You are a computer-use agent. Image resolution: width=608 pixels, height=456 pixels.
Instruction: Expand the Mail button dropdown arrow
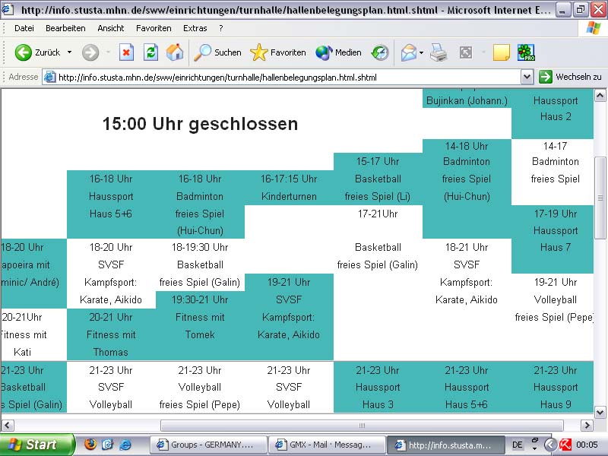point(422,52)
